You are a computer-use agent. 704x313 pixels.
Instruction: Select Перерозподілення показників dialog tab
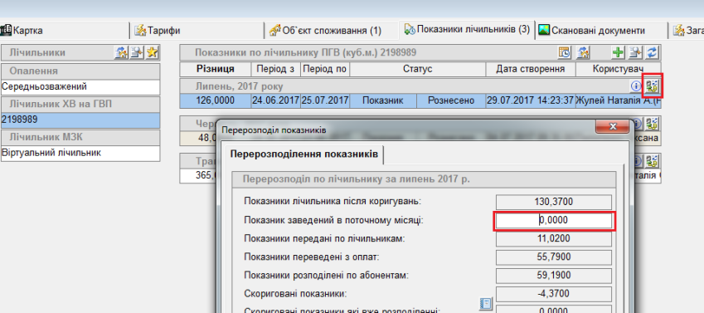click(x=304, y=154)
